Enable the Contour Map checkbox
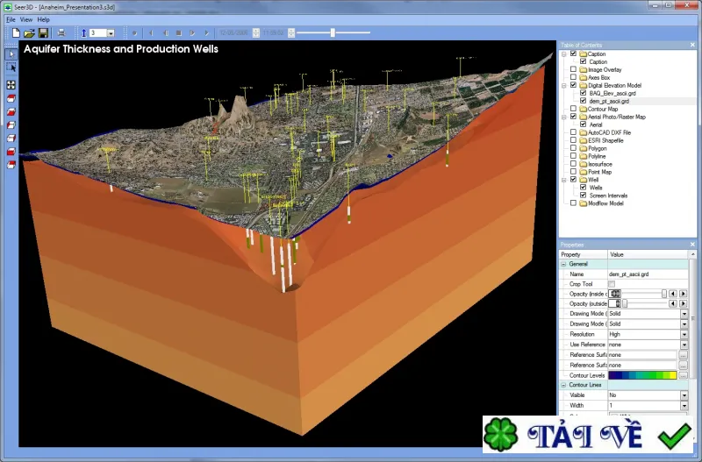Viewport: 702px width, 462px height. tap(573, 109)
